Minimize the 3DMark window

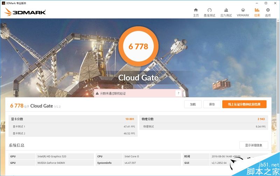click(257, 3)
